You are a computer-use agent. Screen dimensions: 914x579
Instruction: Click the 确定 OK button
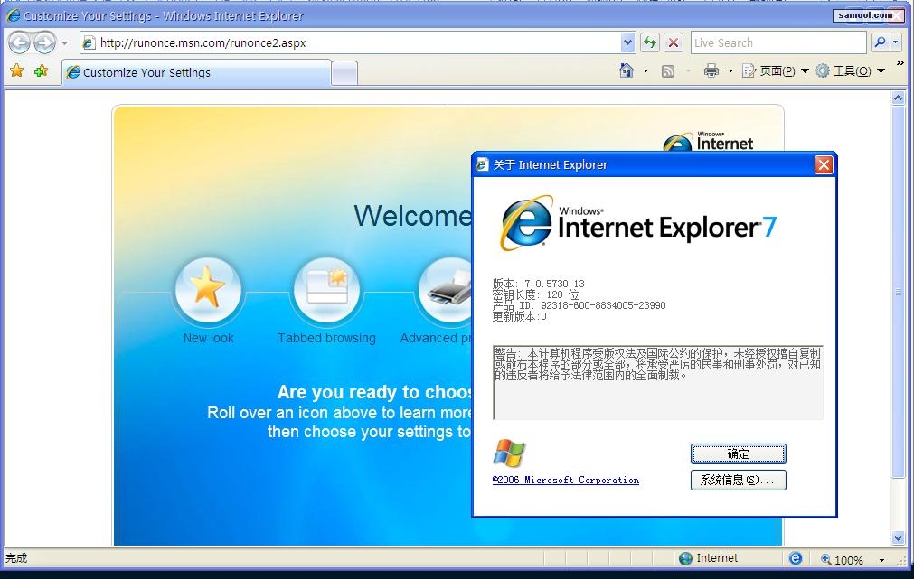click(x=738, y=453)
